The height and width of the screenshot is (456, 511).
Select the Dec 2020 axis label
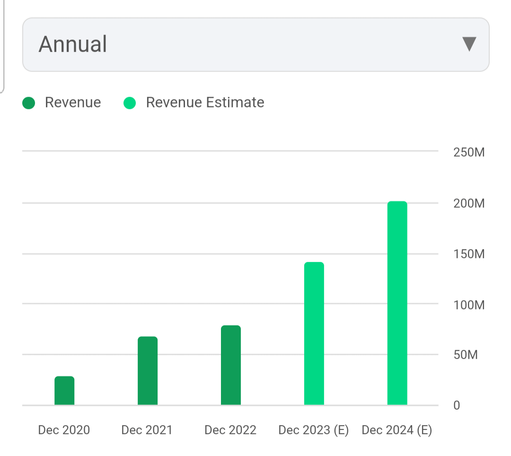click(64, 430)
